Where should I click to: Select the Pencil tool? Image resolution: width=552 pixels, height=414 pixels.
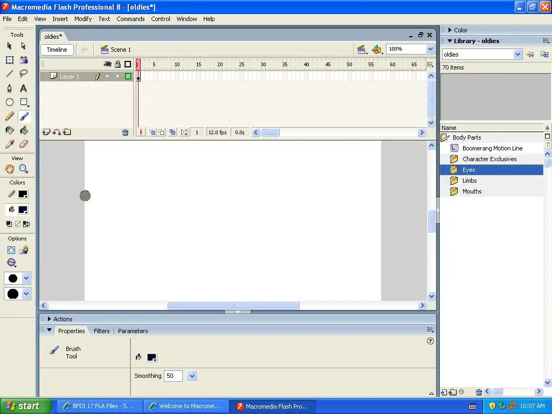[10, 116]
